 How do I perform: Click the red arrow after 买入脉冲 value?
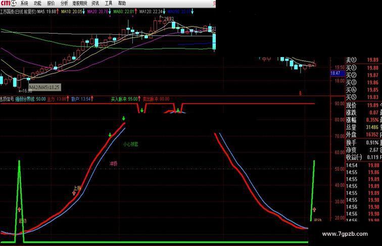(139, 99)
